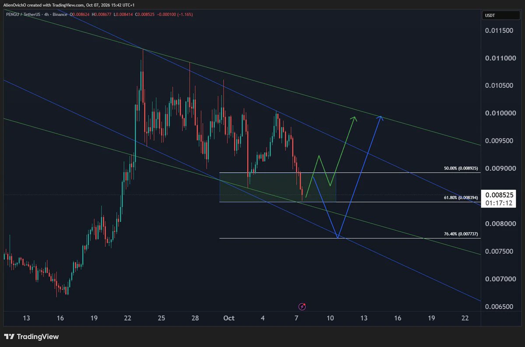Click the Oct label on the time axis
Viewport: 525px width, 347px height.
point(229,318)
